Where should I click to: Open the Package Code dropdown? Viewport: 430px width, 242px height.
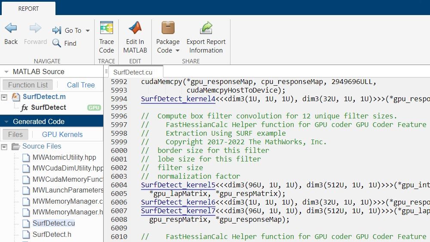[168, 46]
